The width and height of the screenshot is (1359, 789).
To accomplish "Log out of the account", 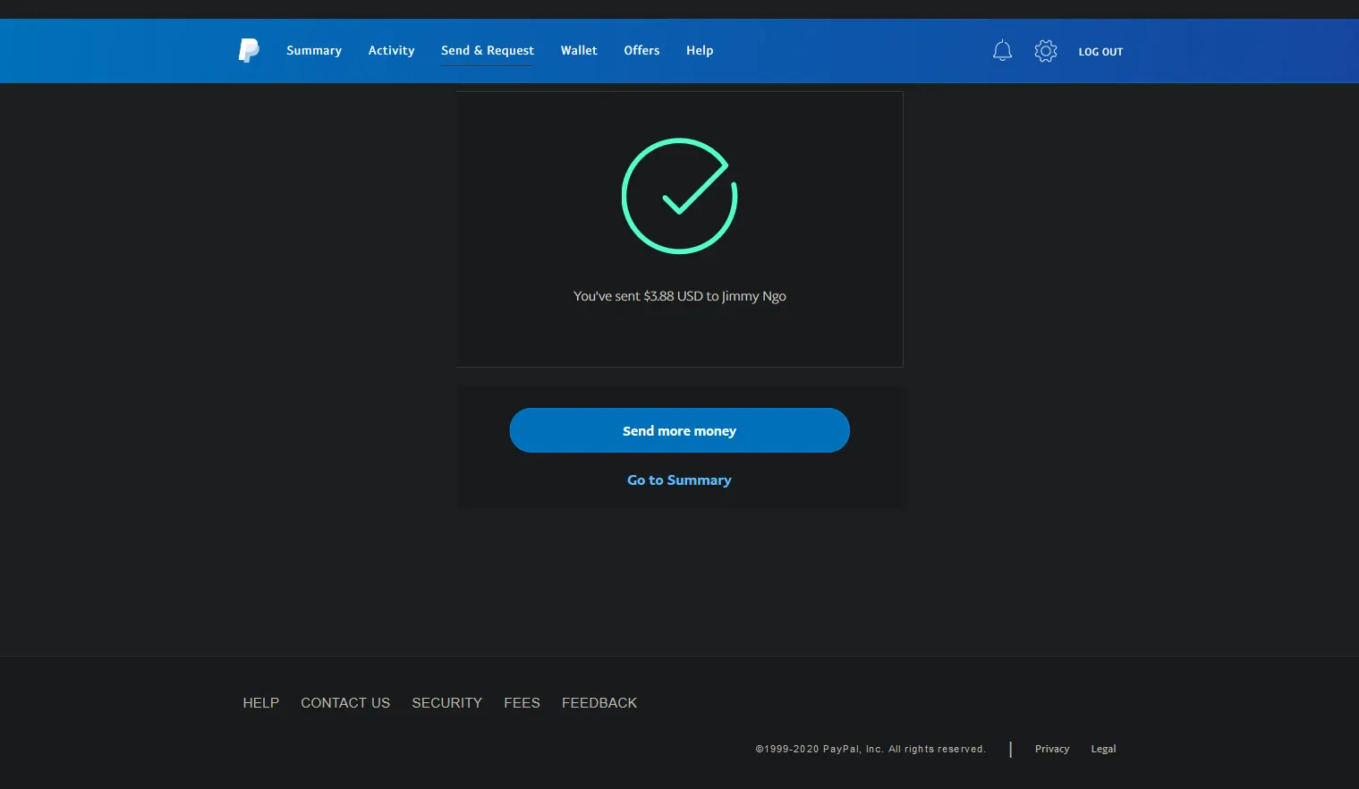I will [1100, 52].
